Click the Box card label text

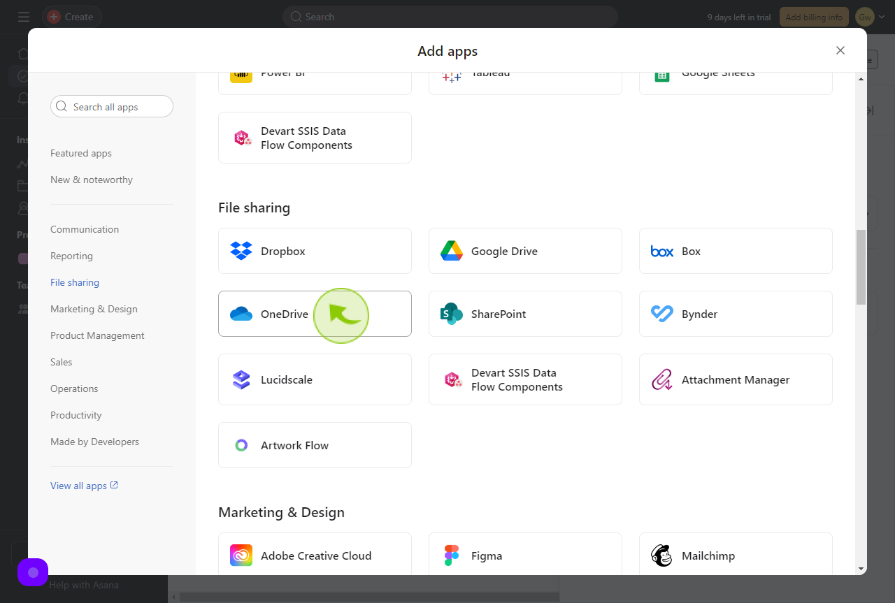pos(691,251)
